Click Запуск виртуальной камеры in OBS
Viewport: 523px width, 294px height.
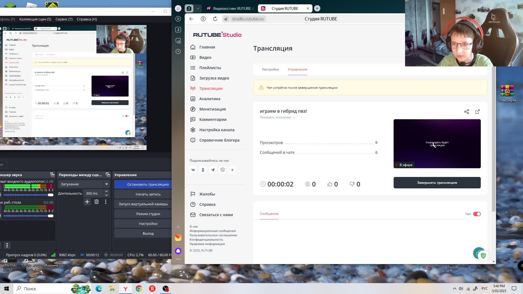143,204
